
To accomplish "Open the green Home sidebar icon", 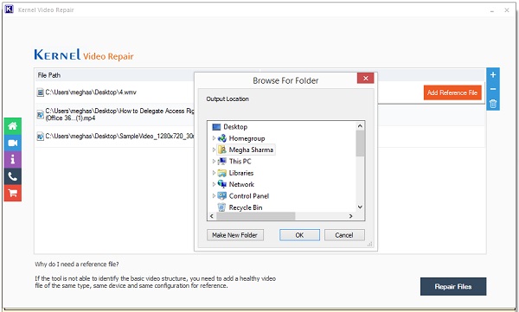I will point(13,126).
